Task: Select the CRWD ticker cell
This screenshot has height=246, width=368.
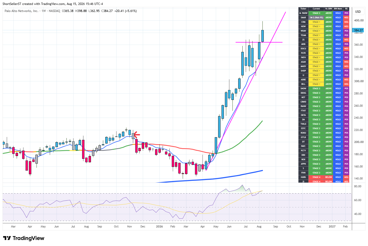Action: pos(303,102)
